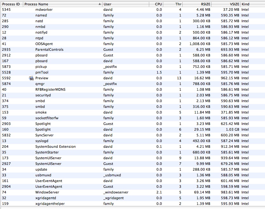The width and height of the screenshot is (265, 209).
Task: Click process ID 5345
Action: pyautogui.click(x=6, y=10)
